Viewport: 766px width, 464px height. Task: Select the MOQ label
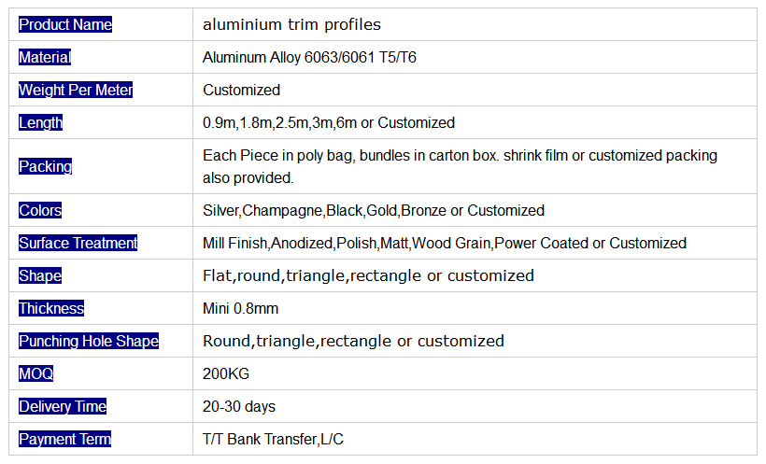point(35,373)
